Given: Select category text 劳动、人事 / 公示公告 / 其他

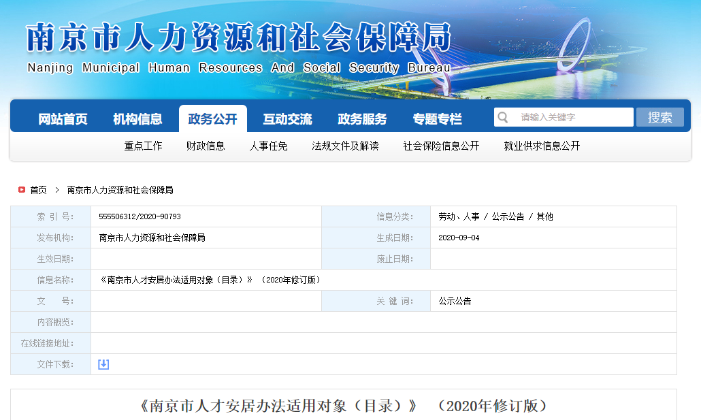Looking at the screenshot, I should [495, 216].
